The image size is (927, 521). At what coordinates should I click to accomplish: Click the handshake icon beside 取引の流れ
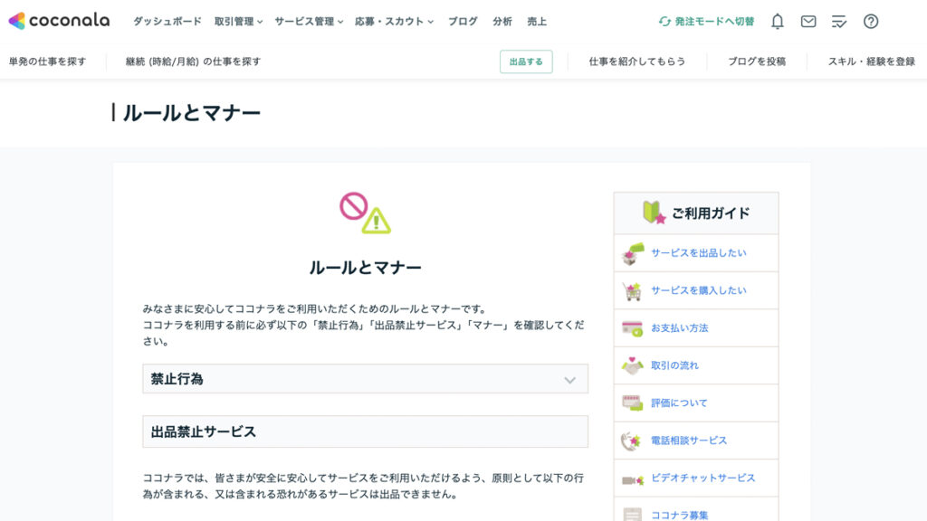click(633, 365)
